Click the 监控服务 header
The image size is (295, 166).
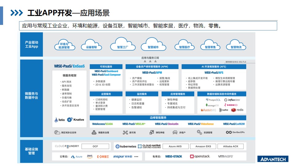(142, 94)
